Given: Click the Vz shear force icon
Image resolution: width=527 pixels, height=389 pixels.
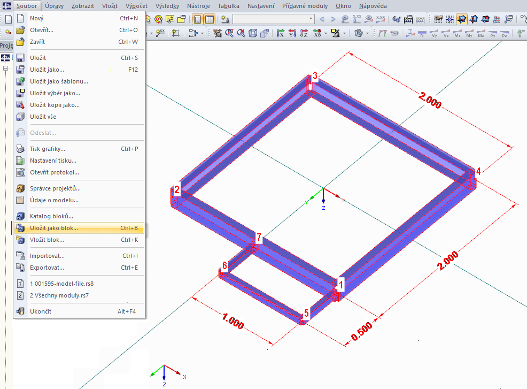Looking at the screenshot, I should click(446, 33).
